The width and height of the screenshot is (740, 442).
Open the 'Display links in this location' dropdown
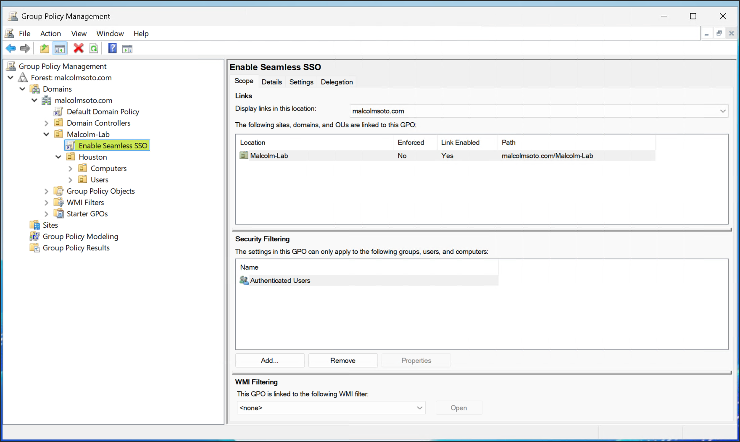tap(722, 111)
